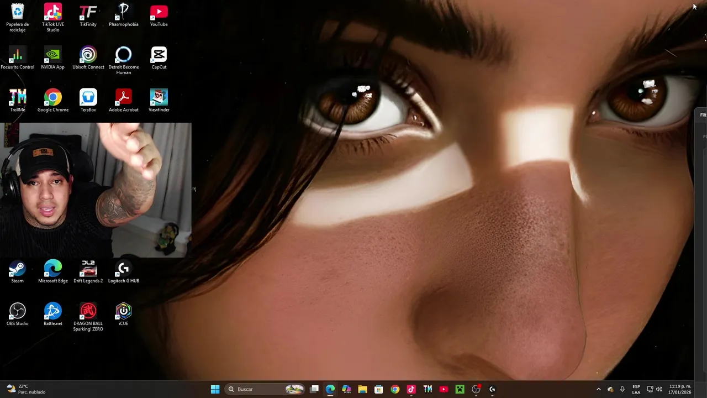Viewport: 707px width, 398px height.
Task: Select the TeraBox desktop icon
Action: point(88,101)
